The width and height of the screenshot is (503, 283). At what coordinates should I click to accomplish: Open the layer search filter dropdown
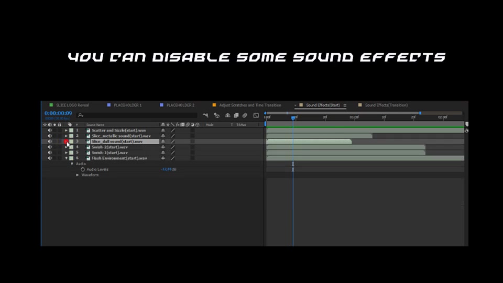tap(81, 115)
